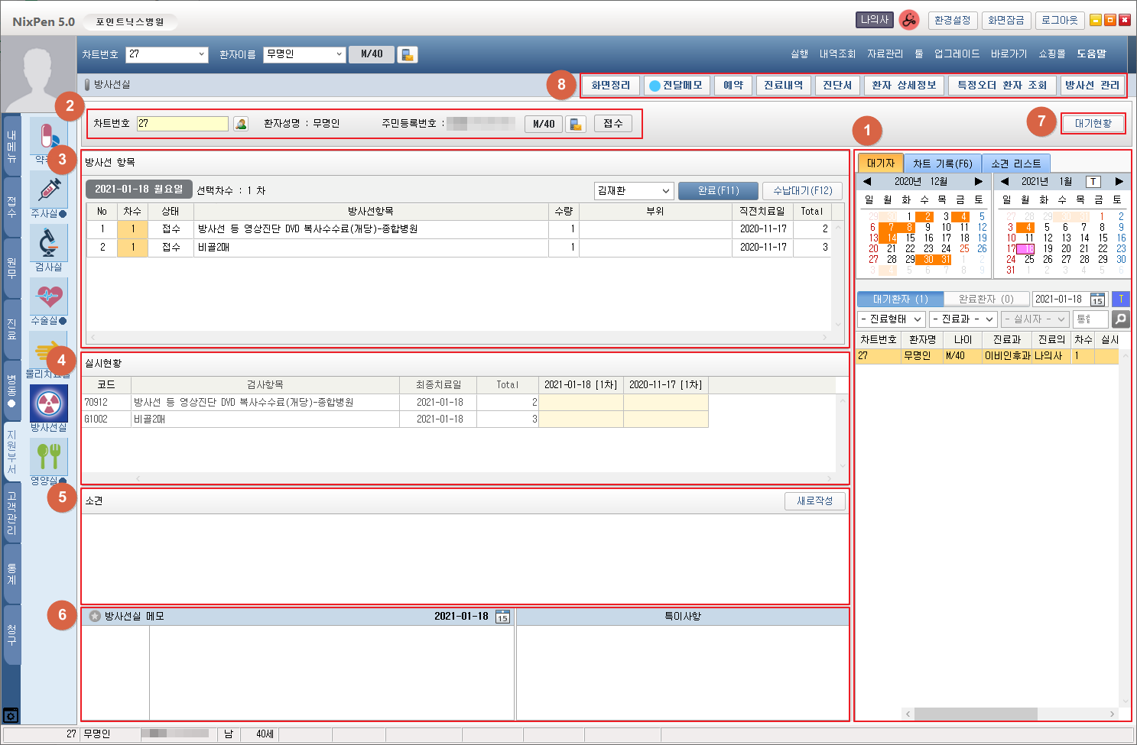
Task: Select the 방사선실 radiation icon
Action: click(48, 403)
